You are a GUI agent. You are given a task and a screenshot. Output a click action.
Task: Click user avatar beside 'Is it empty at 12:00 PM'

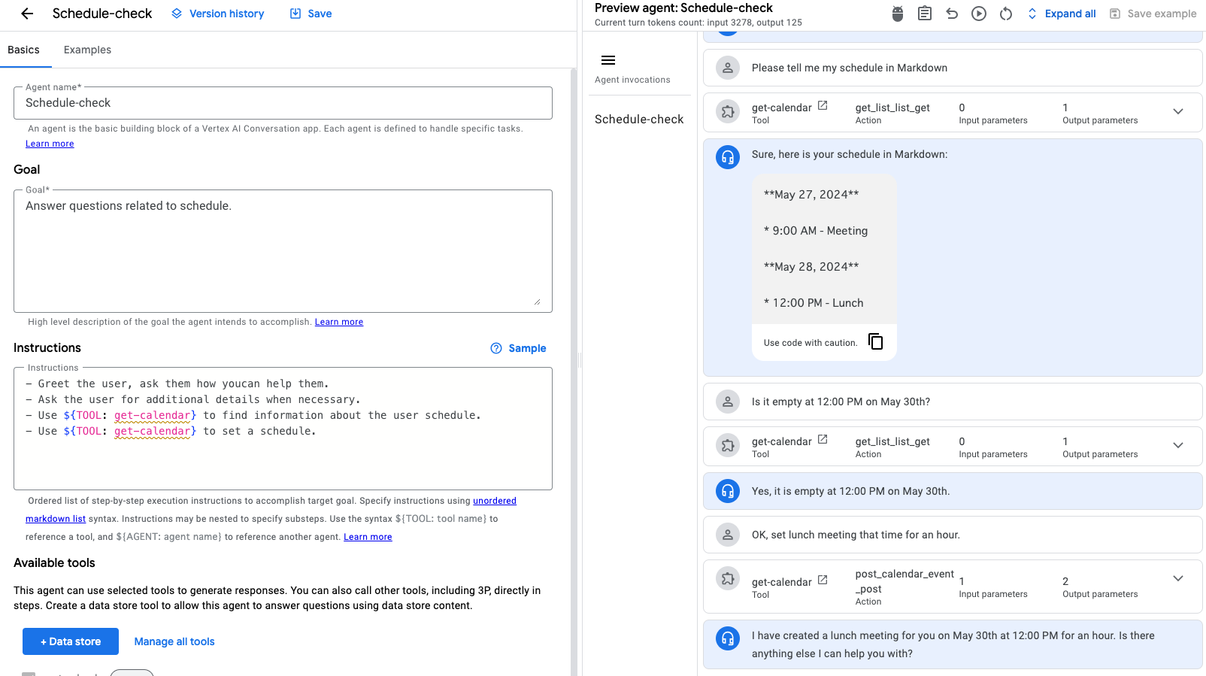728,402
